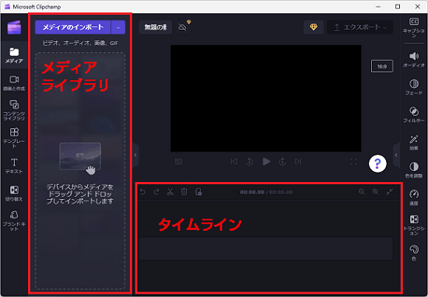Viewport: 428px width, 297px height.
Task: Open the Brand Kit tab
Action: coord(14,221)
